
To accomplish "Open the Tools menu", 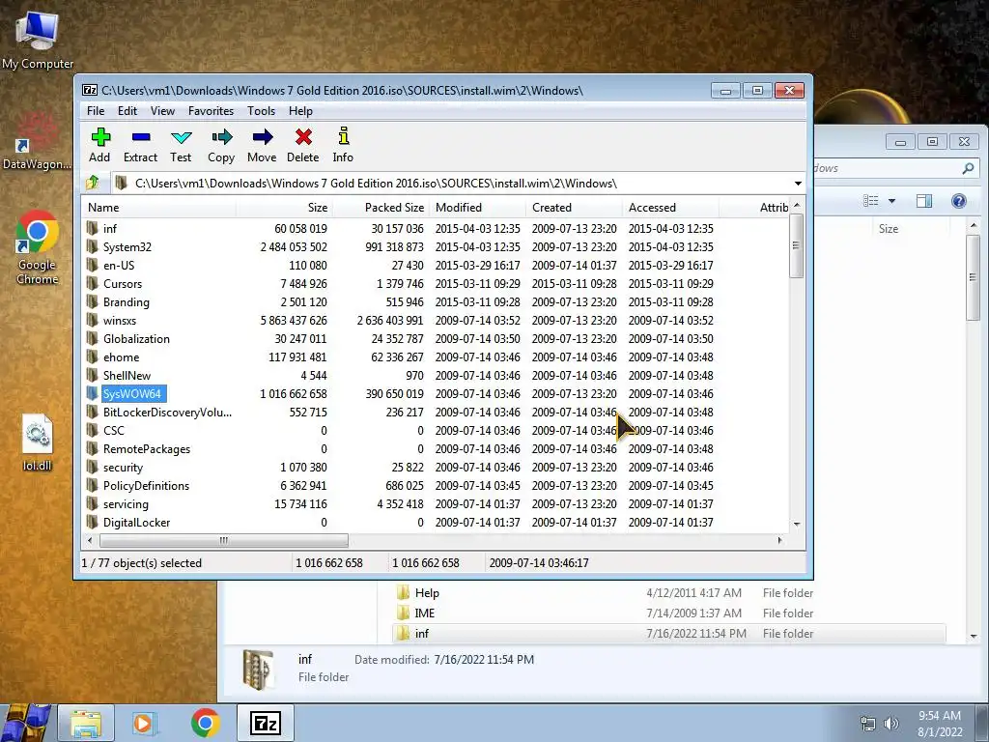I will coord(261,110).
